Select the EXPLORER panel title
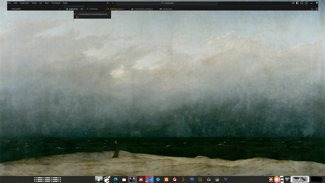Screen dimensions: 325x183 click(x=16, y=9)
